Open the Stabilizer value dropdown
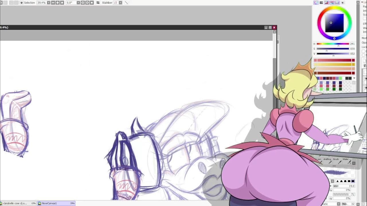 [120, 3]
